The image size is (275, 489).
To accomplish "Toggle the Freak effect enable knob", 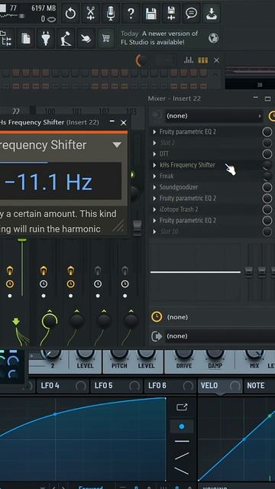I will (x=267, y=176).
